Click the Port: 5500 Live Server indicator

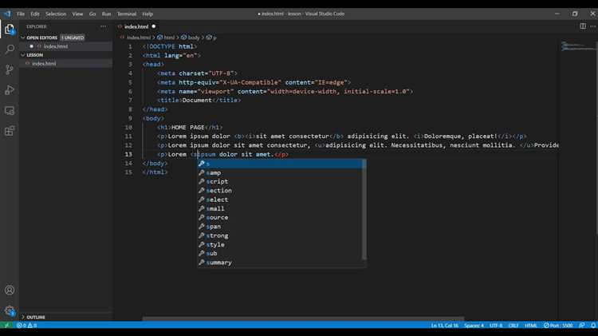pos(558,326)
